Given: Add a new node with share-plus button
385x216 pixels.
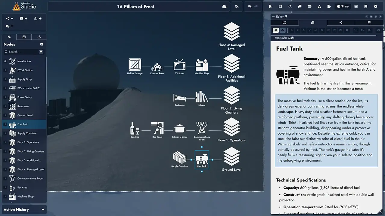Looking at the screenshot, I should click(10, 18).
